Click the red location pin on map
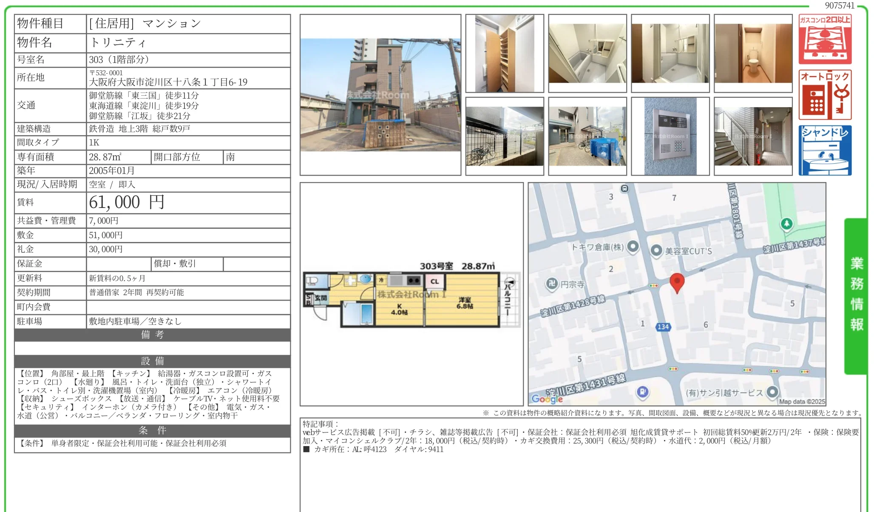The width and height of the screenshot is (874, 512). point(677,282)
